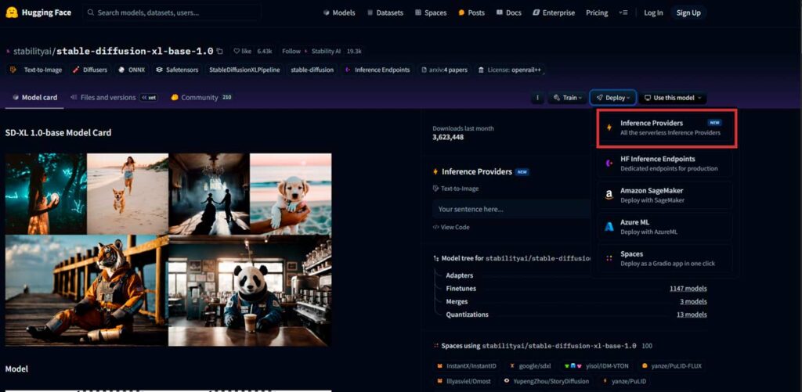Choose Inference Providers deploy option

click(x=667, y=128)
